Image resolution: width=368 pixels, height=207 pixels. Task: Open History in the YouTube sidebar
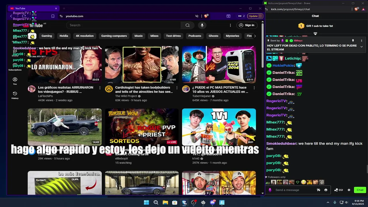click(15, 95)
